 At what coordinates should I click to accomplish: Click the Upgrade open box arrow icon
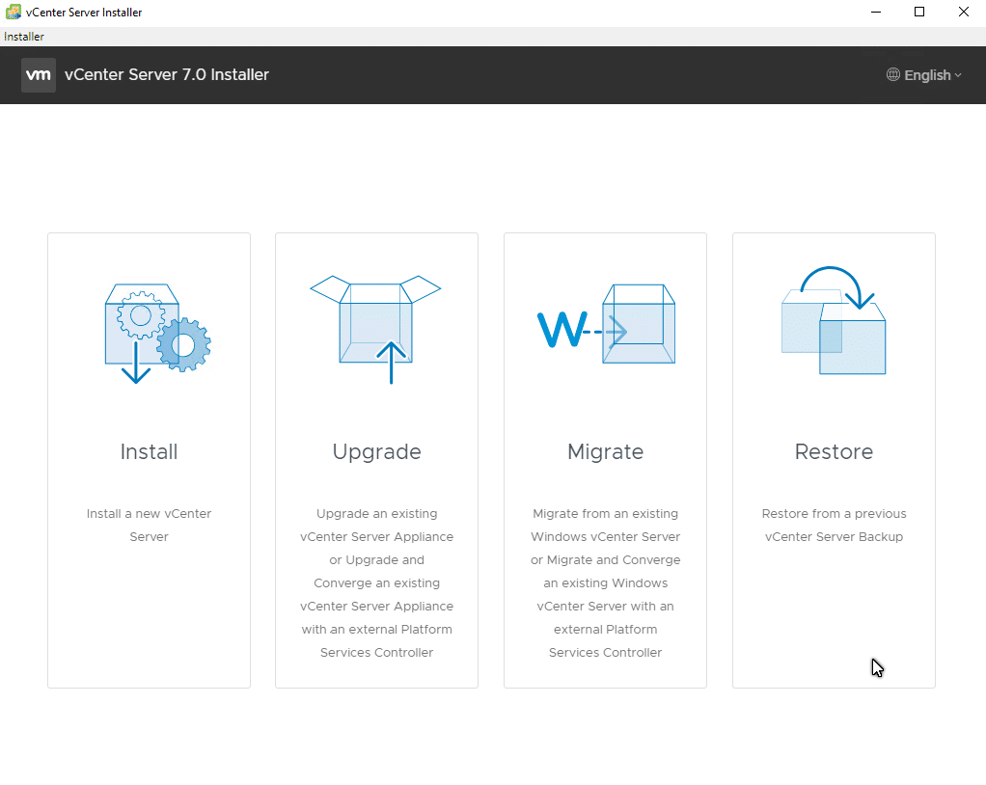(376, 328)
